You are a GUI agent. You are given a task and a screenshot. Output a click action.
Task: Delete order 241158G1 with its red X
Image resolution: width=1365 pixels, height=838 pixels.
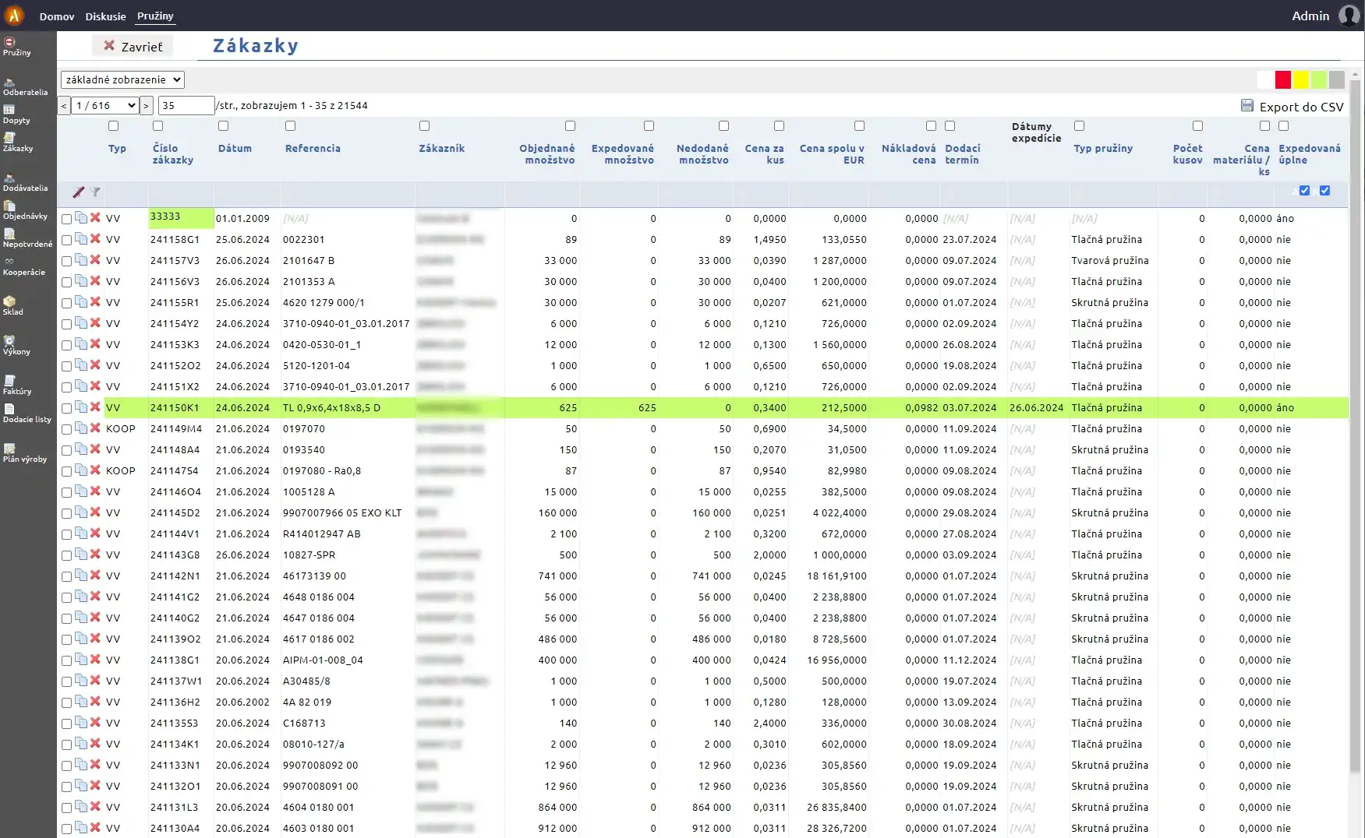click(x=95, y=239)
